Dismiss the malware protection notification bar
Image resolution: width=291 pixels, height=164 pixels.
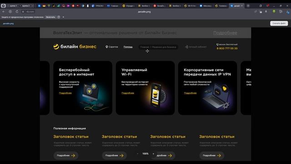[63, 17]
